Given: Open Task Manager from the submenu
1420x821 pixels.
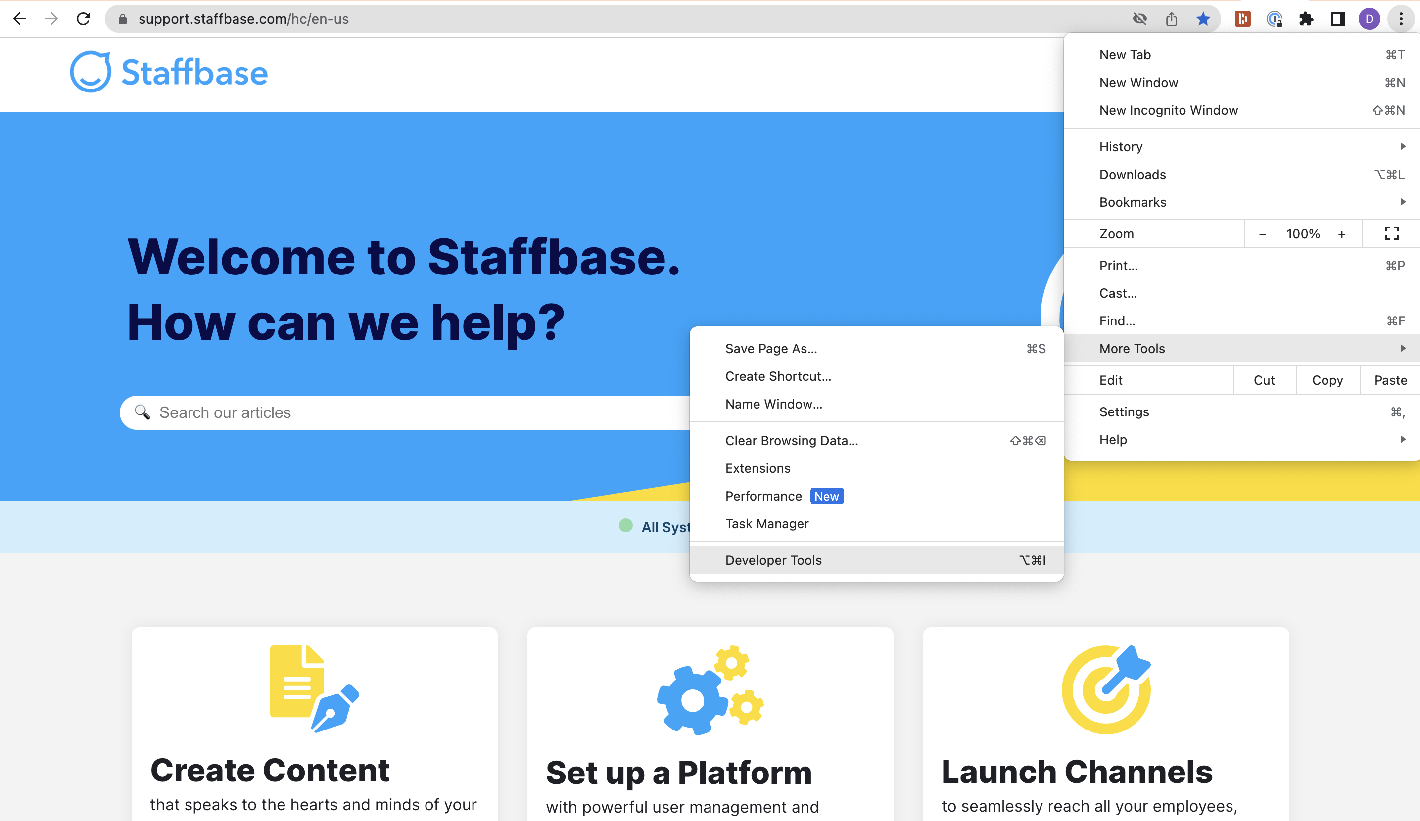Looking at the screenshot, I should 876,524.
